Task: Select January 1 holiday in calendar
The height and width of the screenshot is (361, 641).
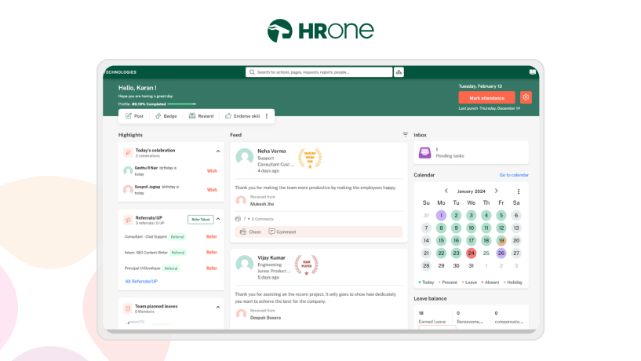Action: (441, 215)
